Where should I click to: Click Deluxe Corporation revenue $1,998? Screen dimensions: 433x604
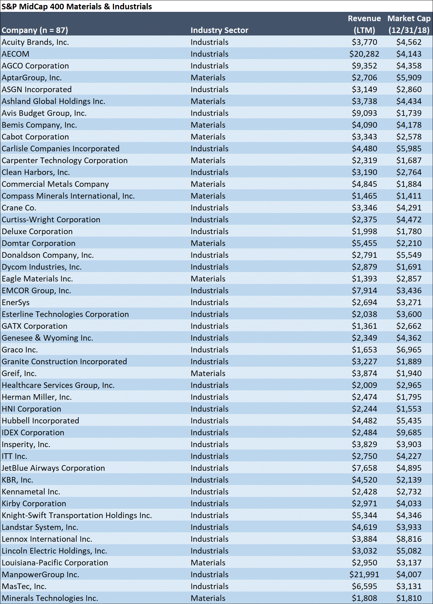pyautogui.click(x=364, y=231)
